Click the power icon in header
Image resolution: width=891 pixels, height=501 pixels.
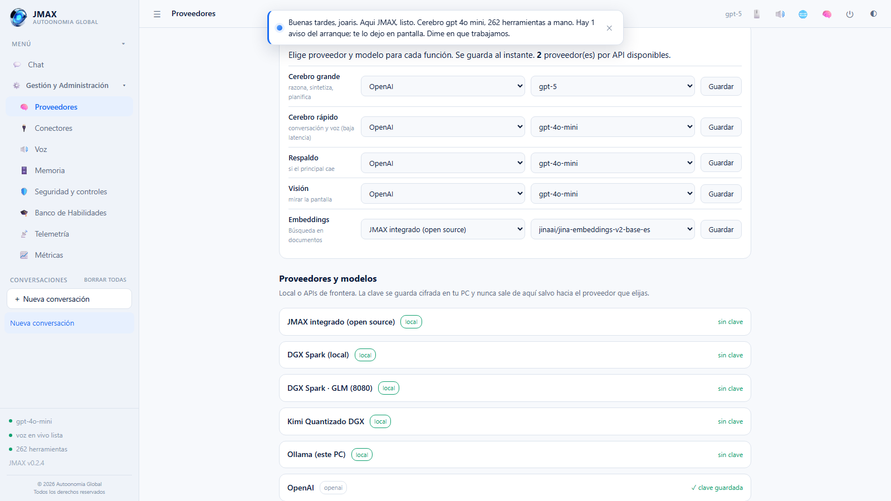(850, 14)
